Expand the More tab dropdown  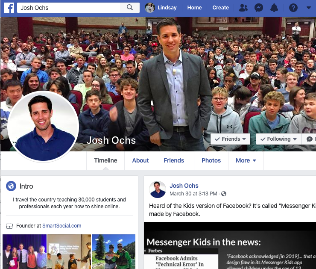click(246, 160)
